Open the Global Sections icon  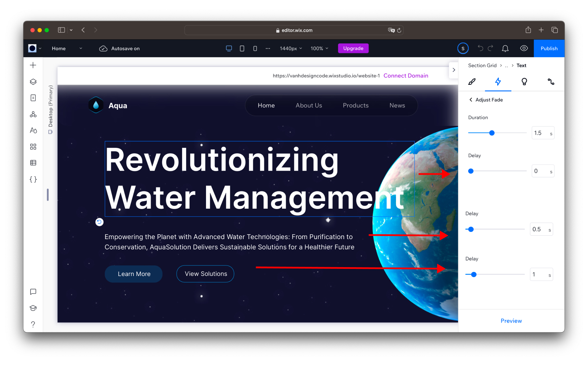click(33, 114)
